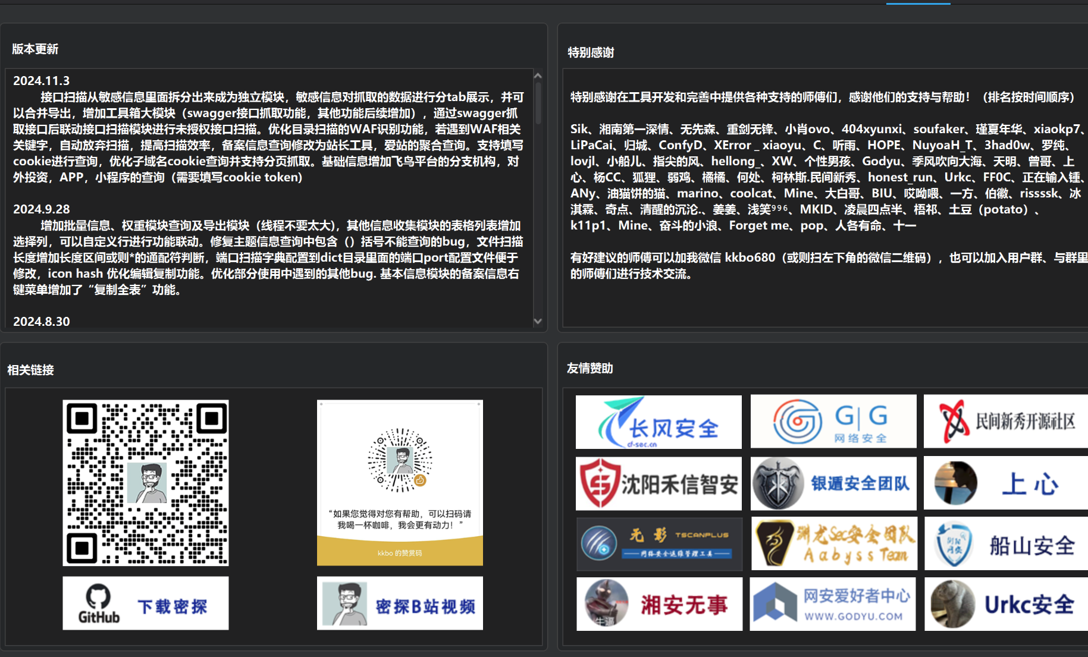
Task: Click the GitHub 下载密探 download banner
Action: coord(146,603)
